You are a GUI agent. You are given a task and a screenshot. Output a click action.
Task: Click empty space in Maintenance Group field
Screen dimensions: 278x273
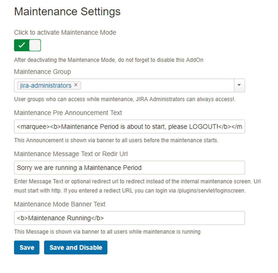(x=157, y=85)
